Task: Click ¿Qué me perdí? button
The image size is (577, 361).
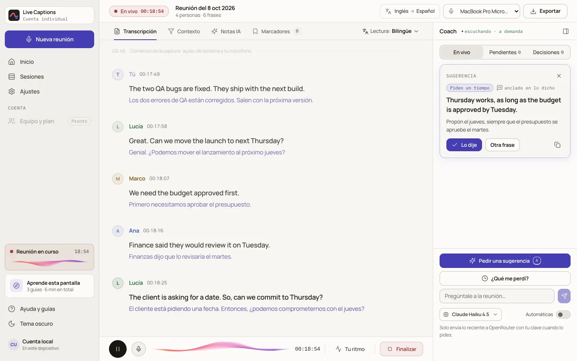Action: tap(505, 278)
